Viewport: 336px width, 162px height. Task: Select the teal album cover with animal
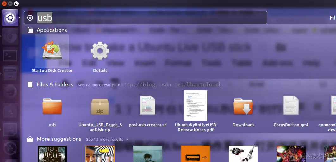tap(148, 154)
